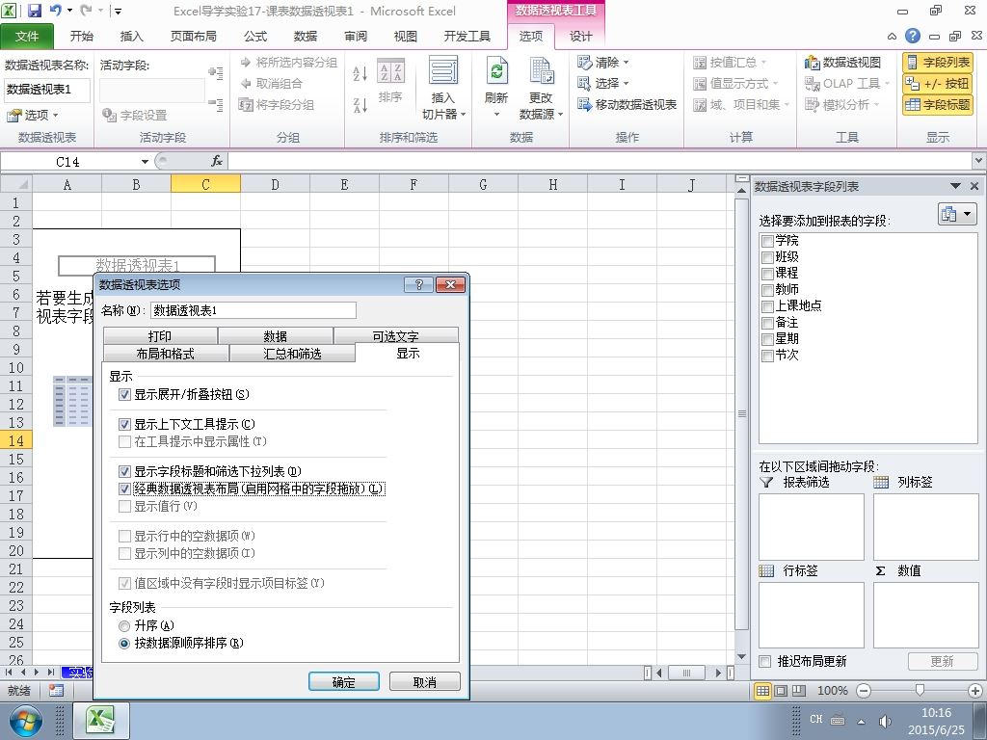Click the 取消 button in dialog
The width and height of the screenshot is (987, 740).
click(425, 682)
